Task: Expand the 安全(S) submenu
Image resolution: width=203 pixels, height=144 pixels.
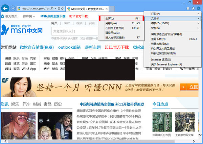Action: pos(171,28)
